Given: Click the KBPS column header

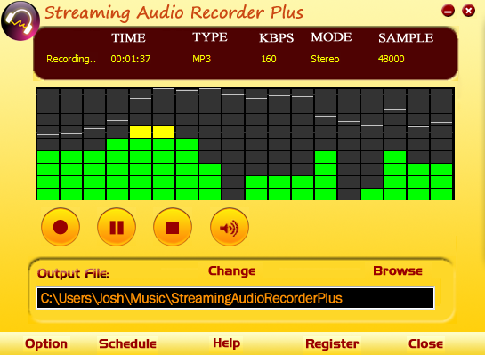Looking at the screenshot, I should 276,37.
